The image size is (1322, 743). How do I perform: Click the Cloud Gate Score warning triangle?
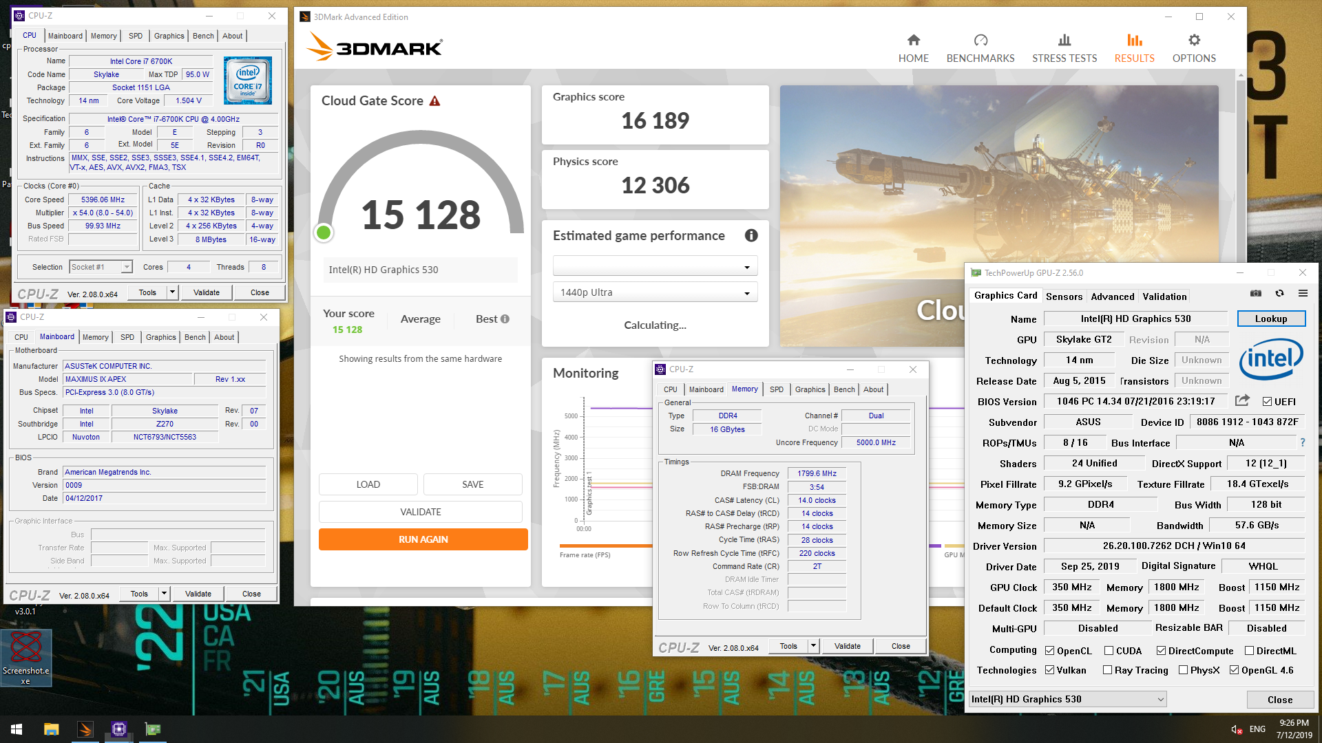pos(434,101)
